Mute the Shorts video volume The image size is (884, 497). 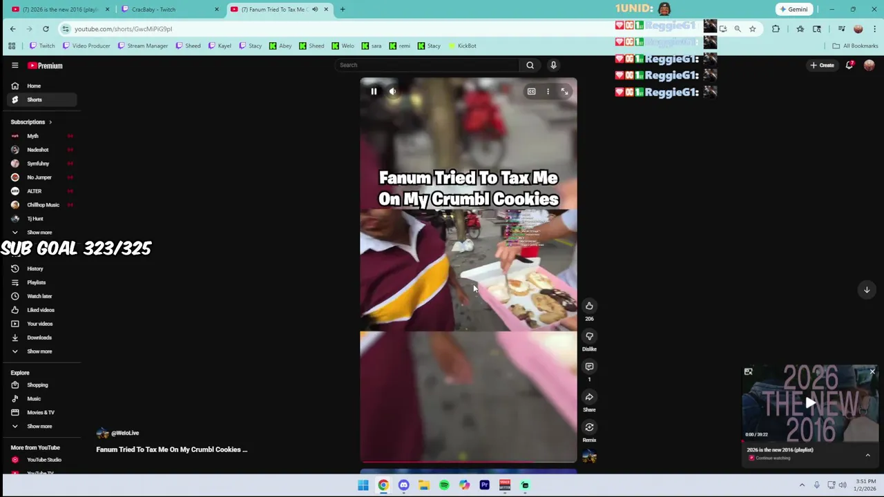click(x=392, y=91)
